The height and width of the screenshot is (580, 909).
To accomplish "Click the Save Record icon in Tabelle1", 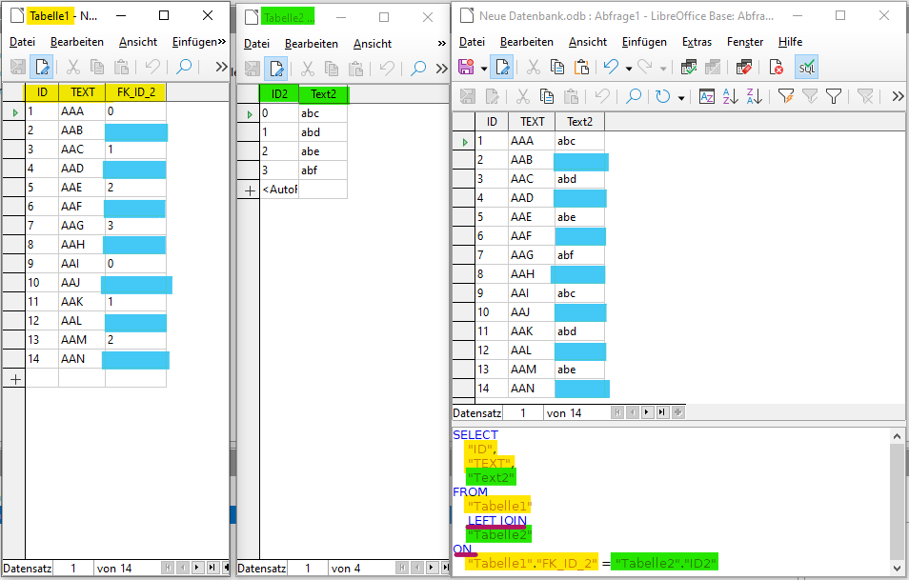I will [x=18, y=67].
